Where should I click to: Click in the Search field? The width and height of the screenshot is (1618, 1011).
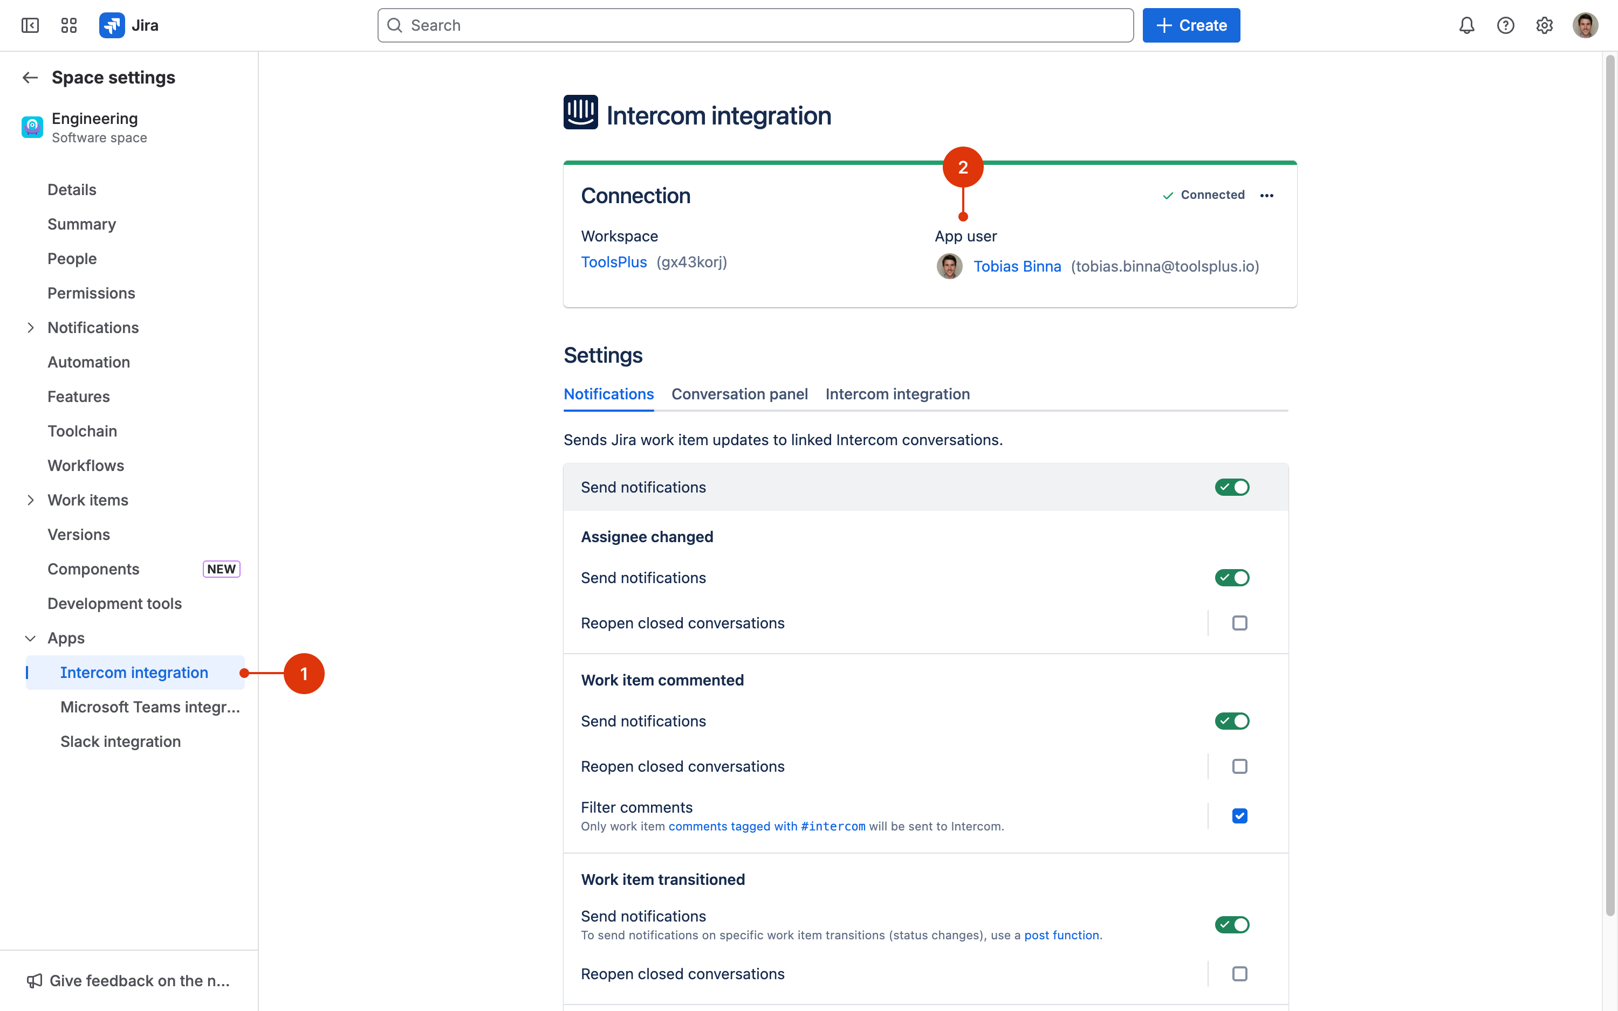755,25
